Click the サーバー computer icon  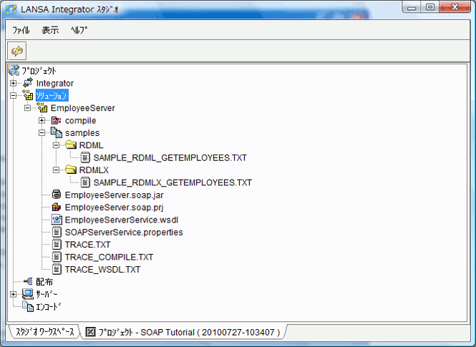[28, 294]
